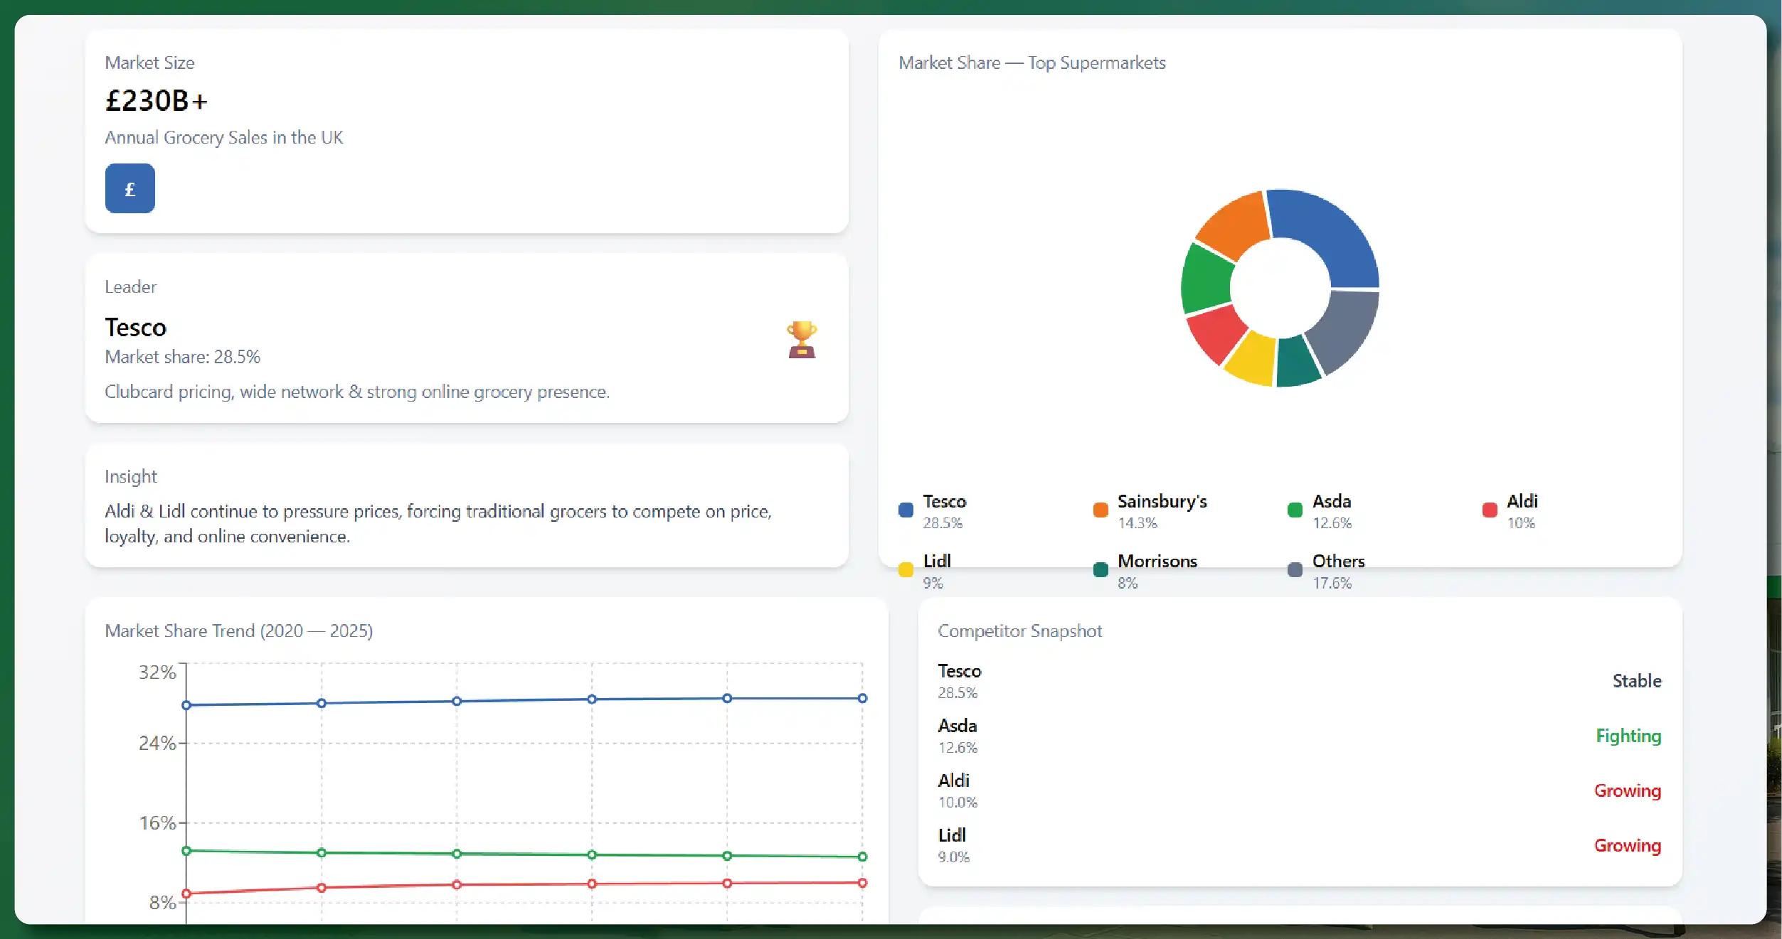Click Tesco blue legend swatch
This screenshot has width=1782, height=939.
pyautogui.click(x=906, y=510)
